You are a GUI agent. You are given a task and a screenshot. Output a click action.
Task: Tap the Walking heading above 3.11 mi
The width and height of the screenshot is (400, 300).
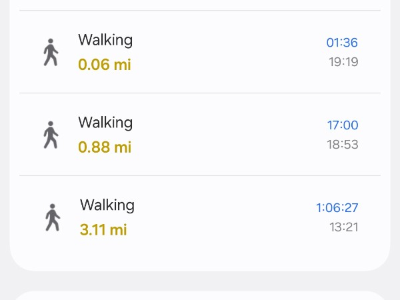tap(107, 205)
